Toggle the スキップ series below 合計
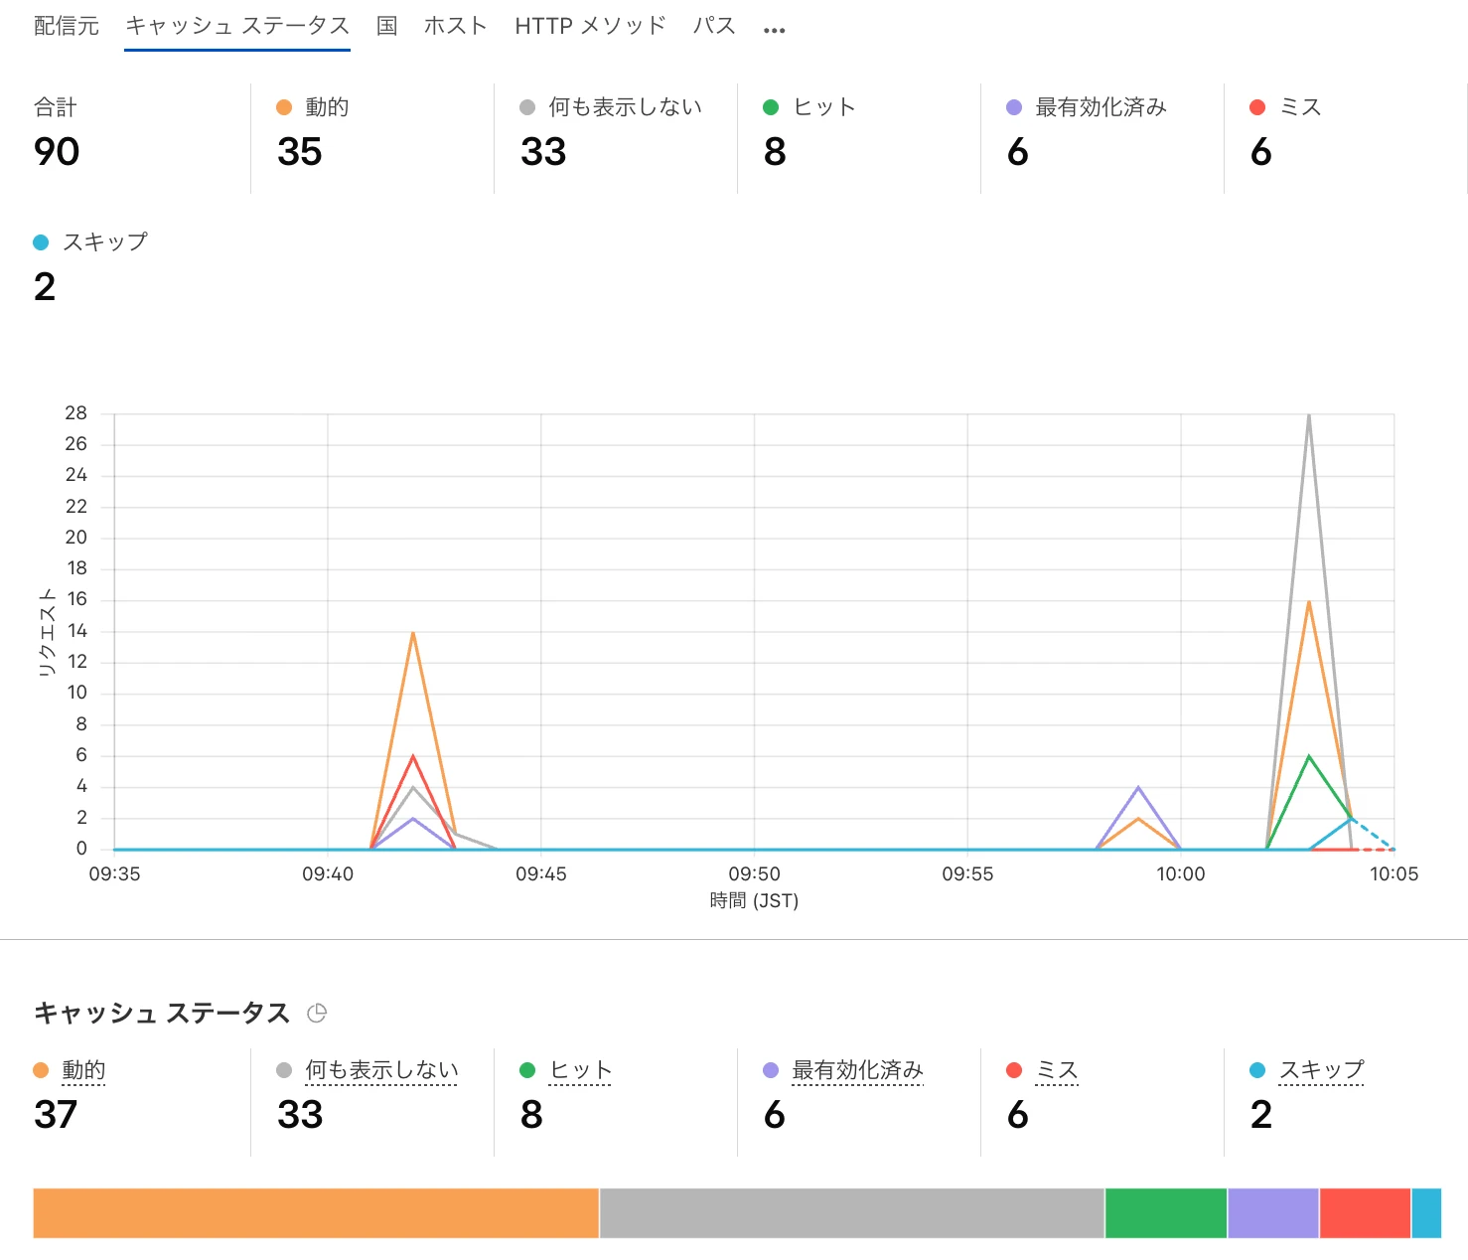1468x1260 pixels. coord(90,241)
